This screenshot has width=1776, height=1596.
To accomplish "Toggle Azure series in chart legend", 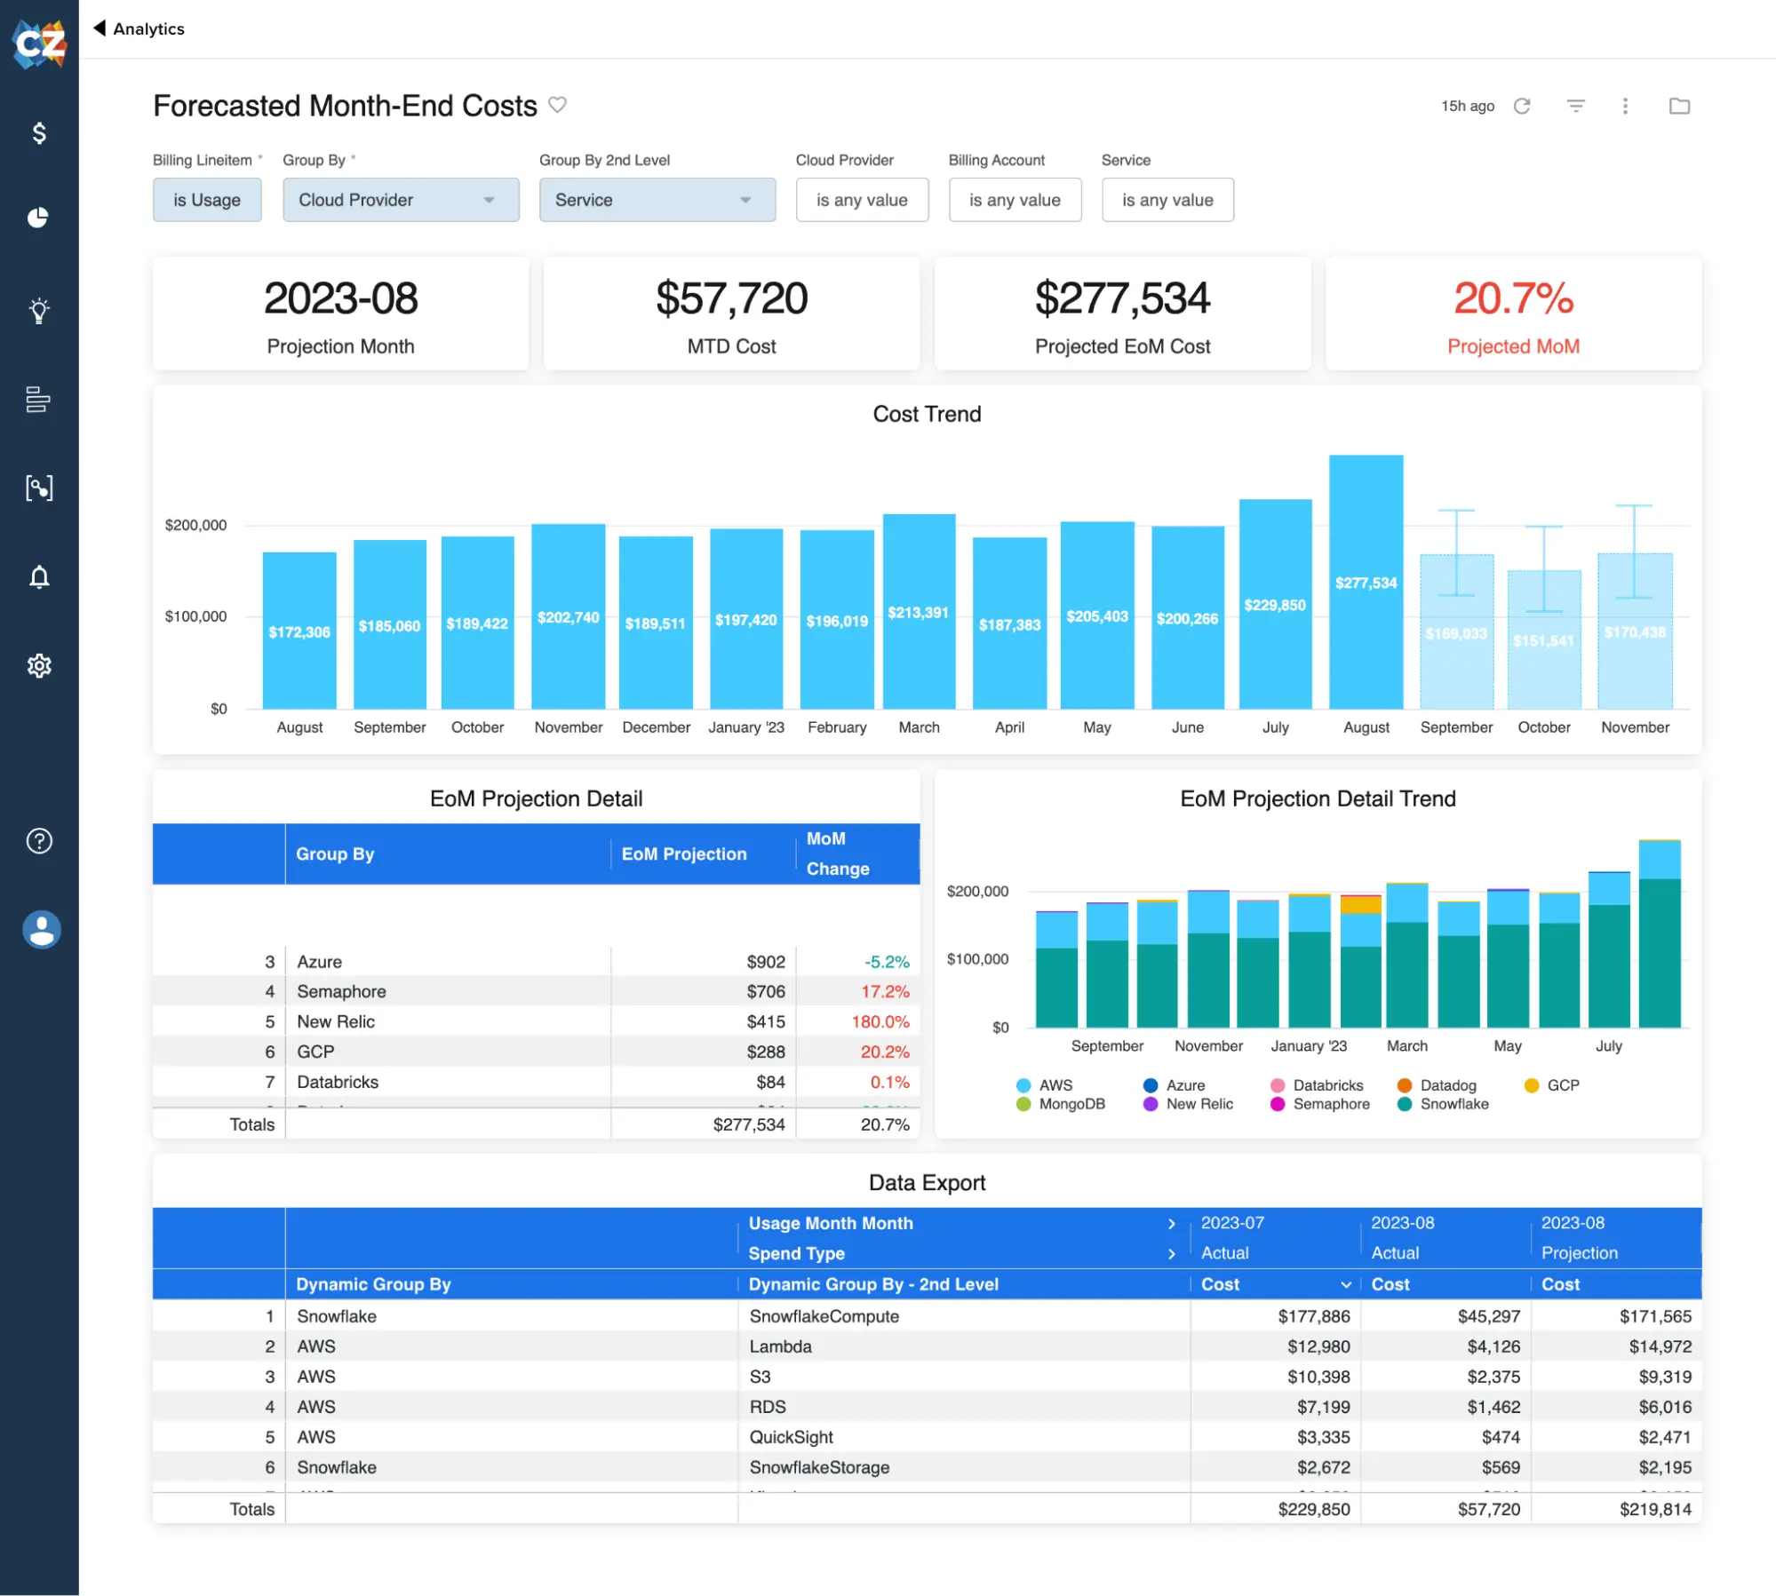I will coord(1175,1085).
